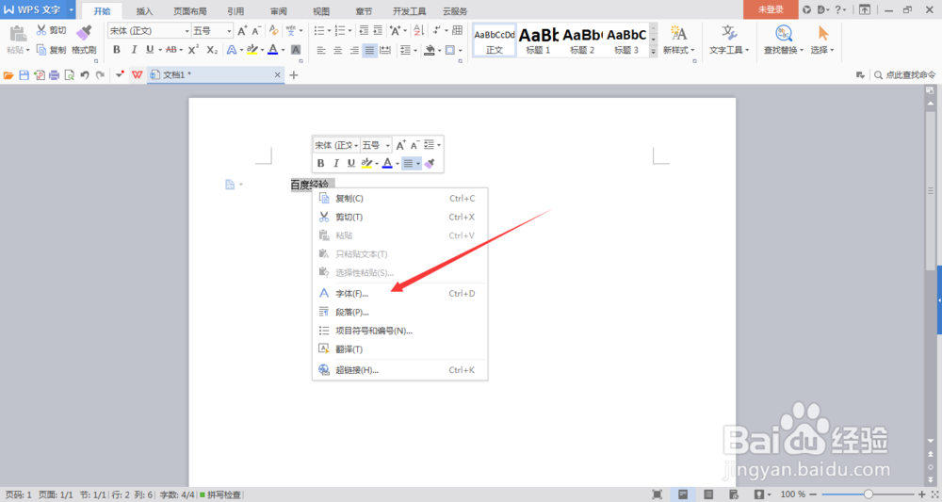Click the decrease indent icon
The width and height of the screenshot is (942, 502).
[x=364, y=31]
